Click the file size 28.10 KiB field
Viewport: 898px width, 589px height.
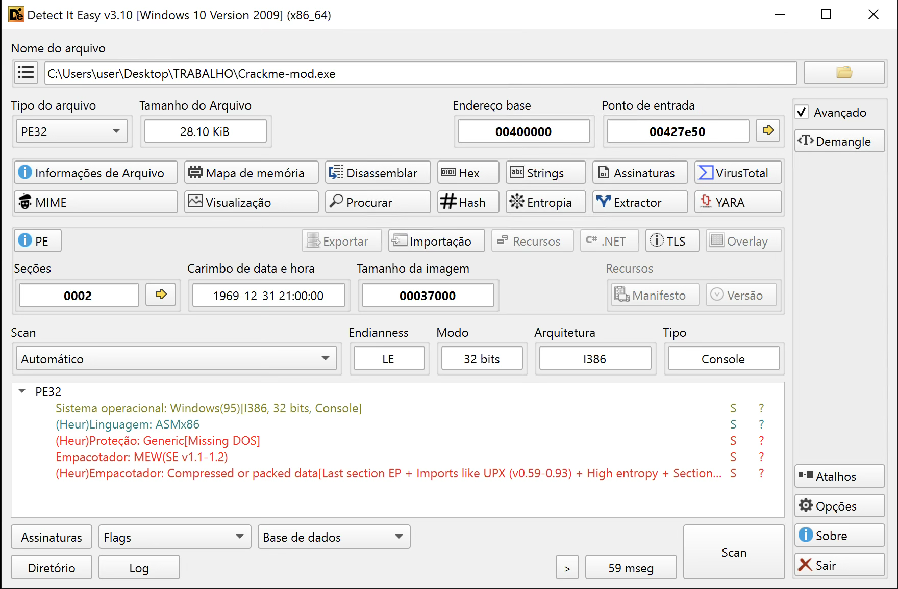tap(205, 131)
